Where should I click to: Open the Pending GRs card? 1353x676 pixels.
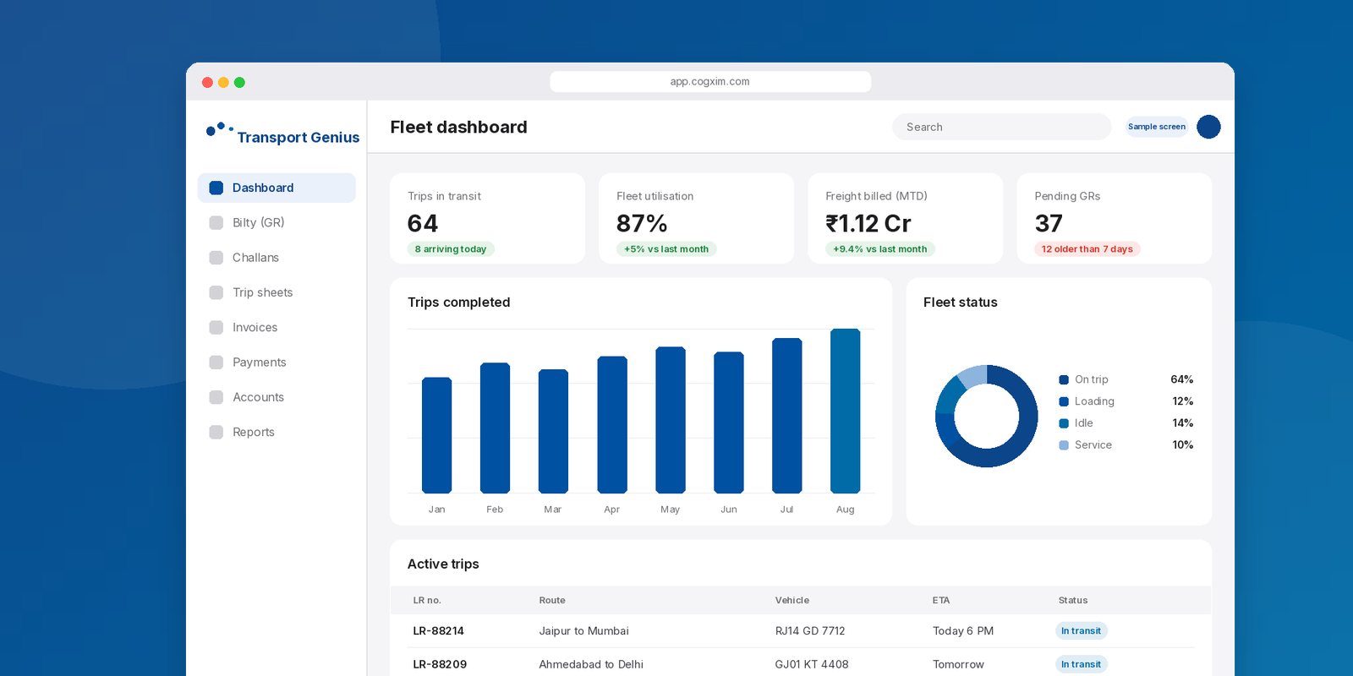(x=1114, y=218)
